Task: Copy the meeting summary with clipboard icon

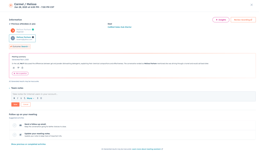Action: tap(22, 68)
